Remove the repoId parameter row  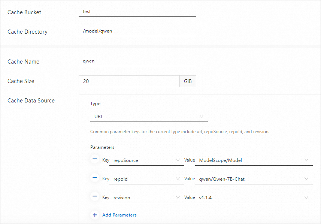[x=95, y=178]
